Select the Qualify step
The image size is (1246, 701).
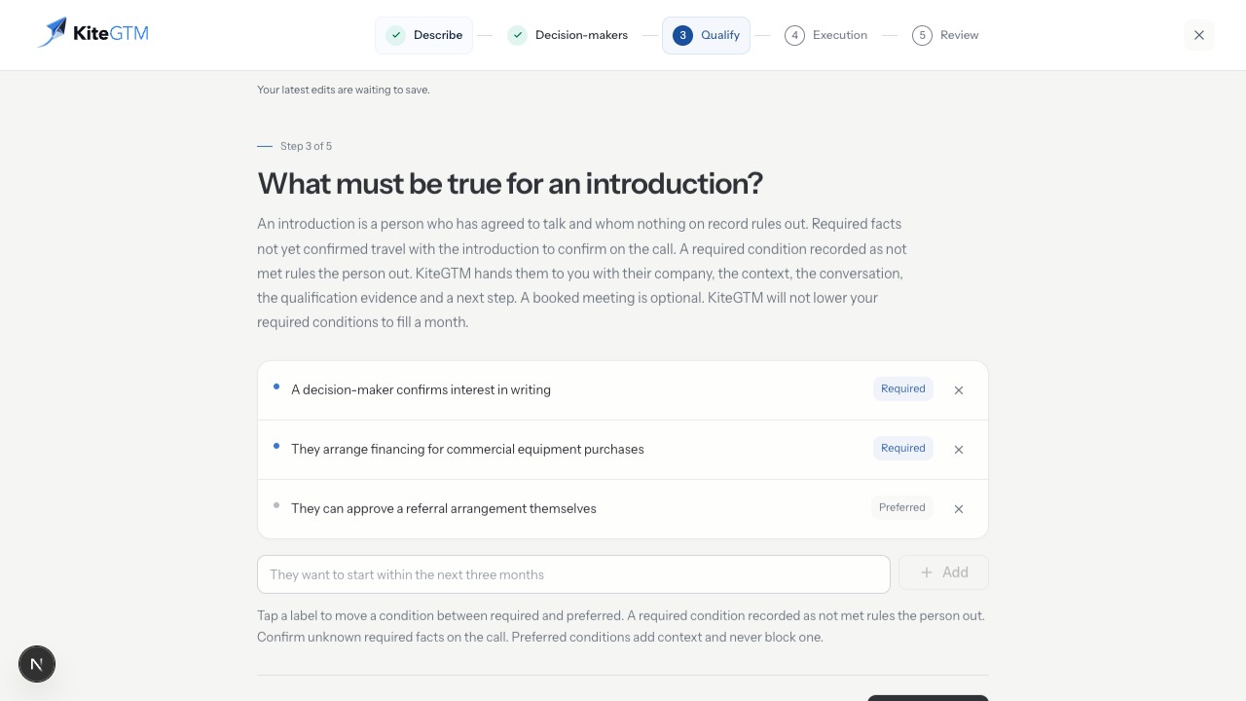click(x=706, y=35)
